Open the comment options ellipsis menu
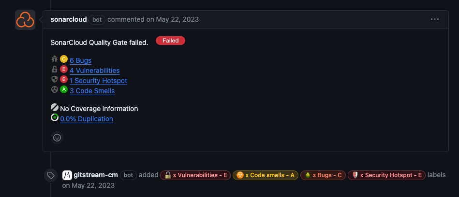459x197 pixels. point(435,19)
